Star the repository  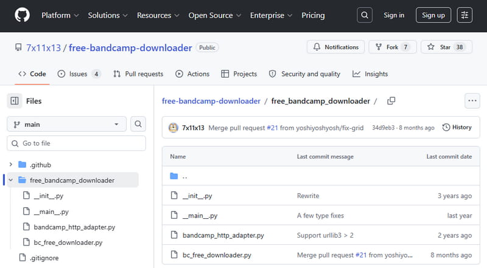[446, 47]
